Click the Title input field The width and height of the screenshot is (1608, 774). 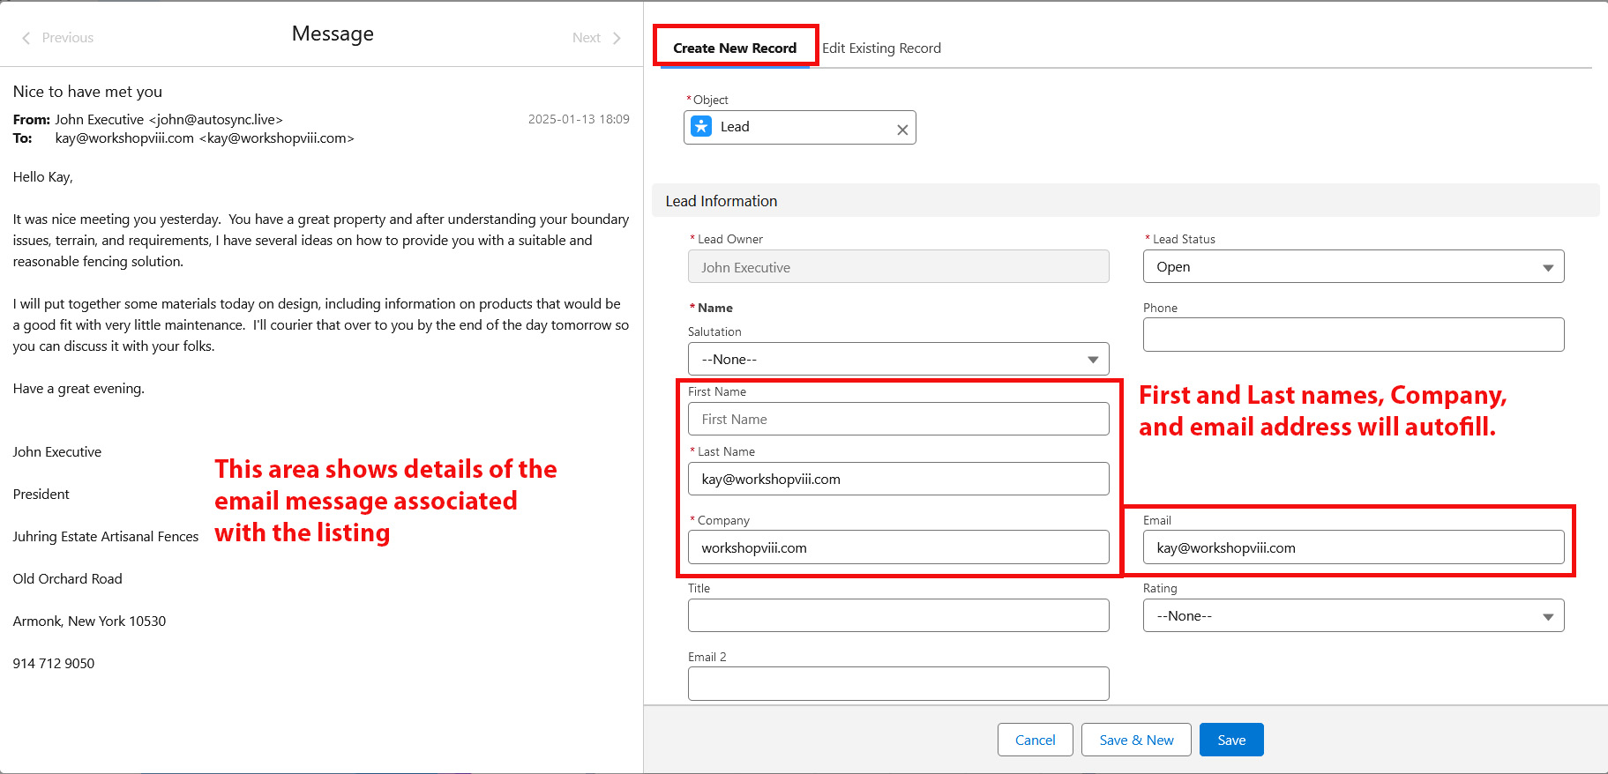(x=897, y=616)
